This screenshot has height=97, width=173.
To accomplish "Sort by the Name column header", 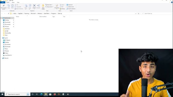I will pyautogui.click(x=18, y=17).
